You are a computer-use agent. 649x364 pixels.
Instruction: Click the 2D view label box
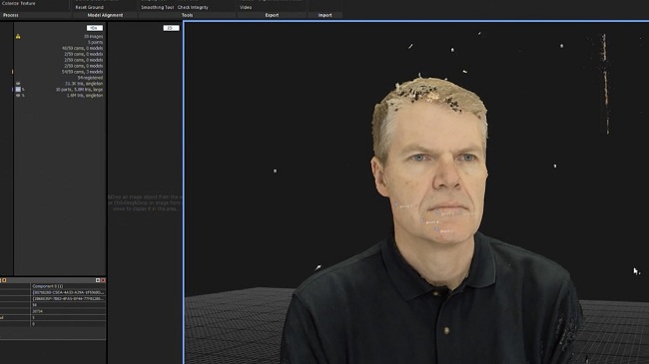pyautogui.click(x=171, y=28)
